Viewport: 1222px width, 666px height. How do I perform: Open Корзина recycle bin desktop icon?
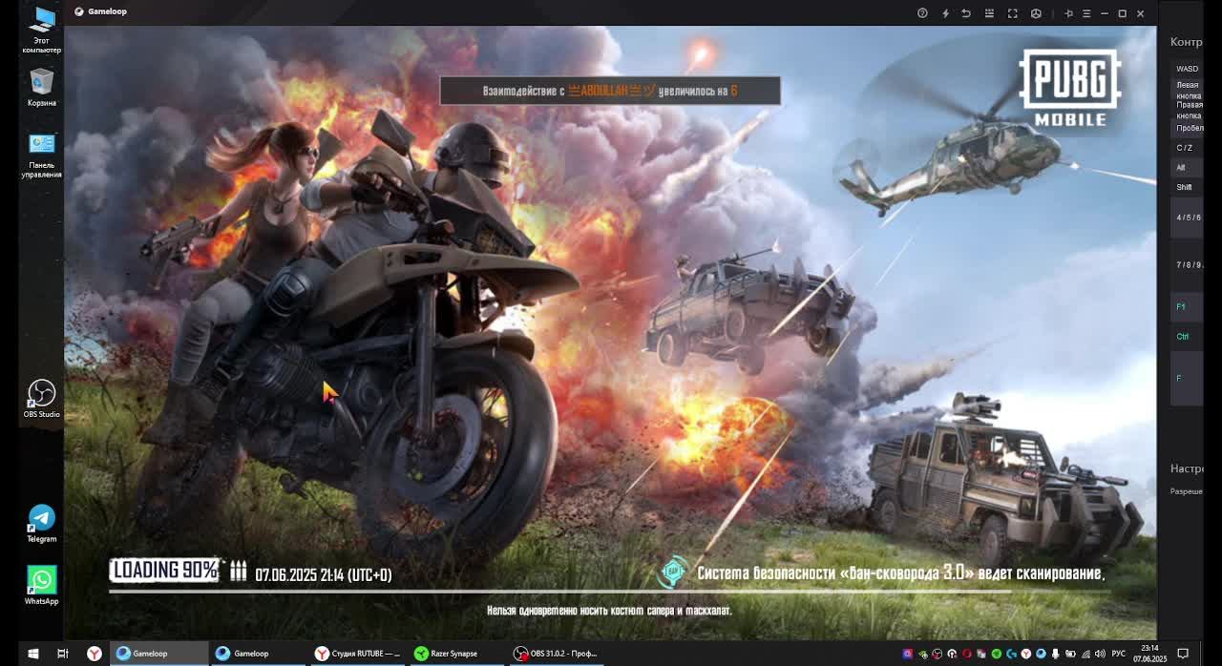42,87
